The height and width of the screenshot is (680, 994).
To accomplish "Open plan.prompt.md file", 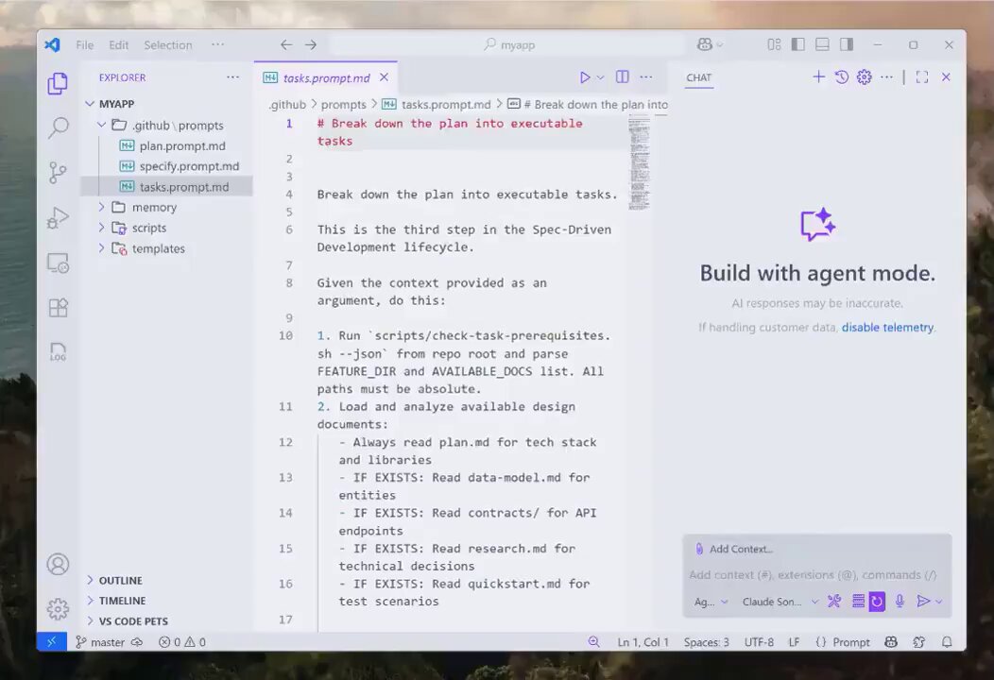I will [182, 145].
